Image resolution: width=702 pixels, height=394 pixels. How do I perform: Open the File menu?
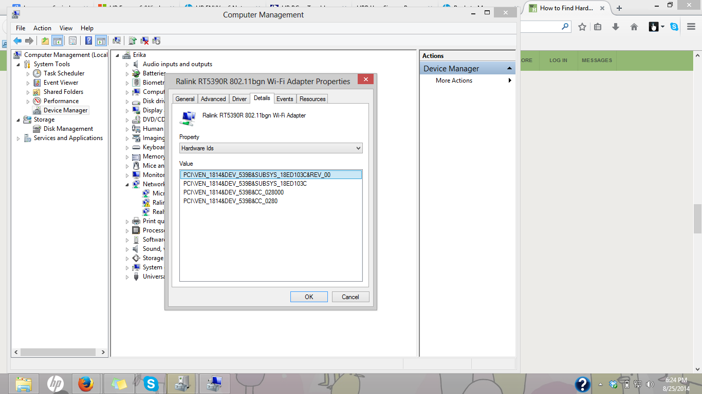[21, 28]
